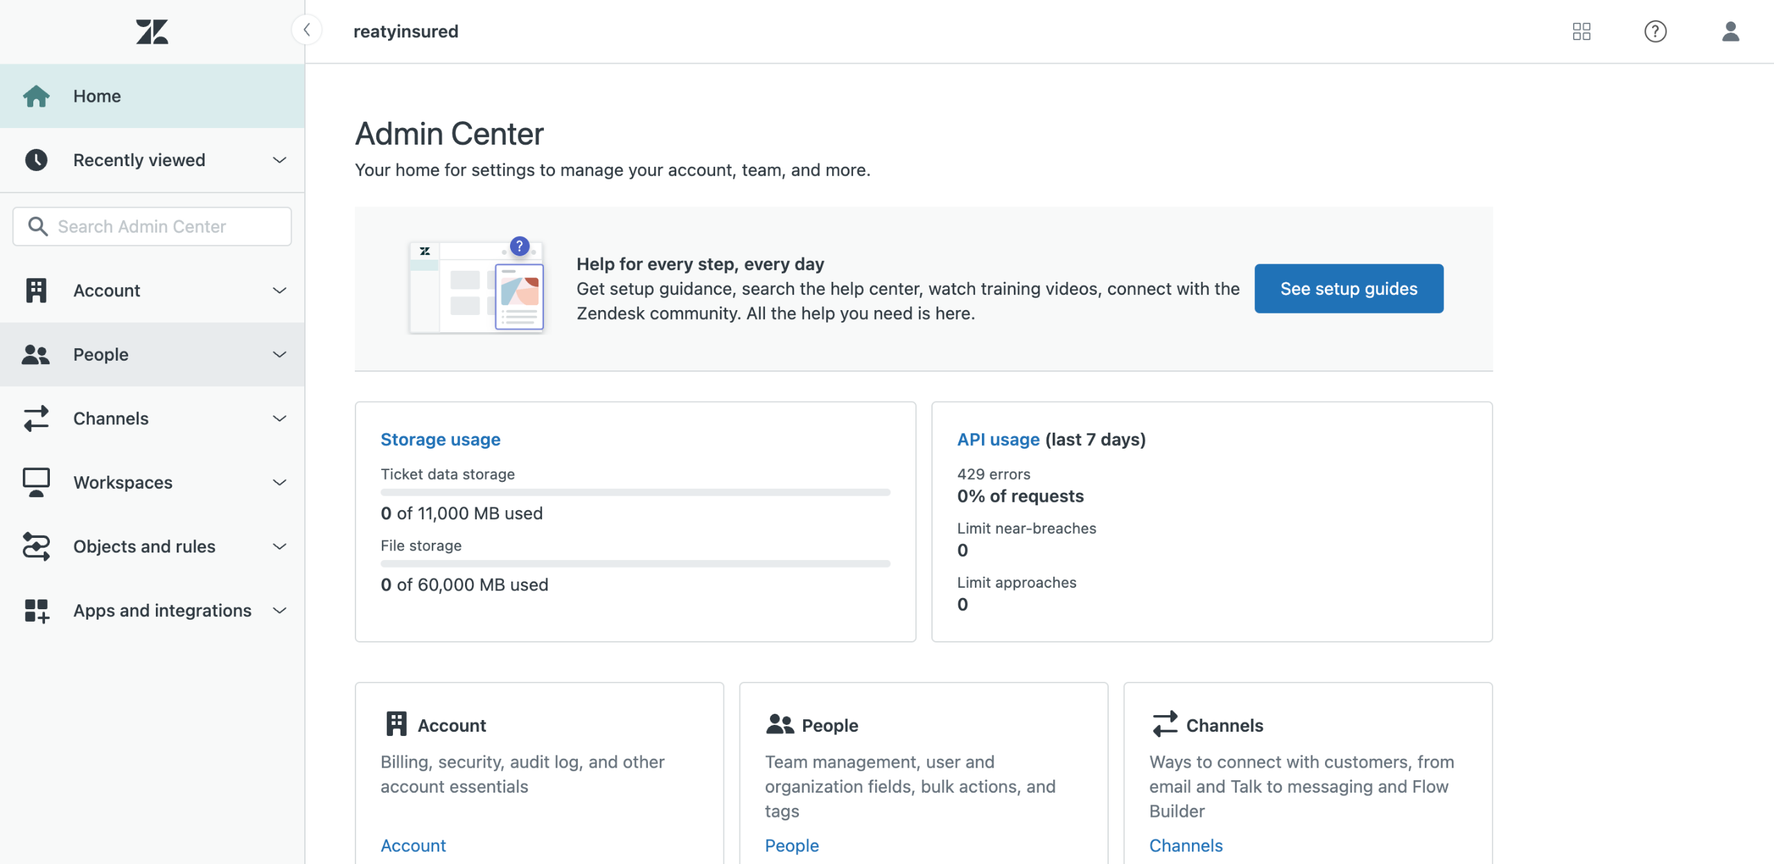
Task: Open the API usage link
Action: click(x=998, y=440)
